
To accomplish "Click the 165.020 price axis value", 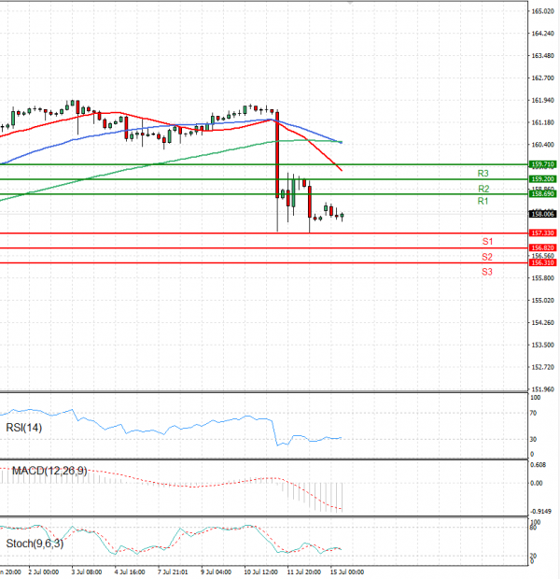I will point(542,11).
